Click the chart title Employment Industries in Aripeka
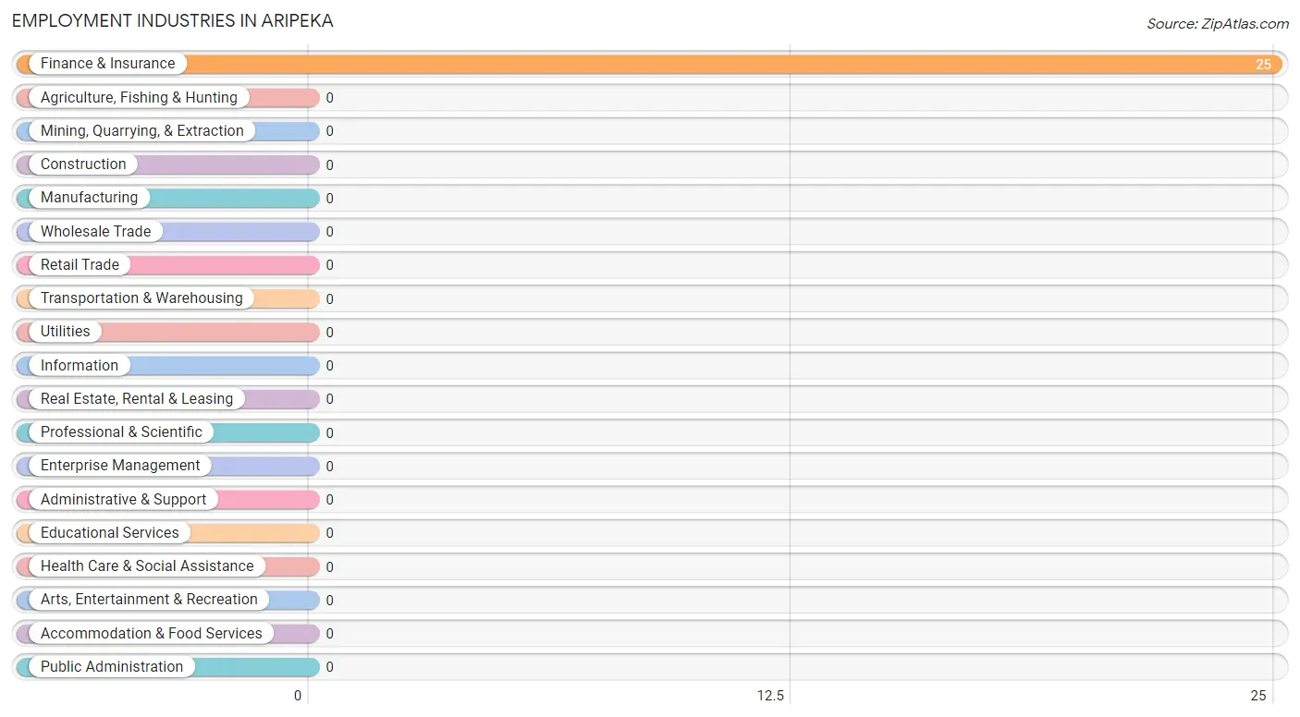The width and height of the screenshot is (1300, 717). (x=173, y=21)
